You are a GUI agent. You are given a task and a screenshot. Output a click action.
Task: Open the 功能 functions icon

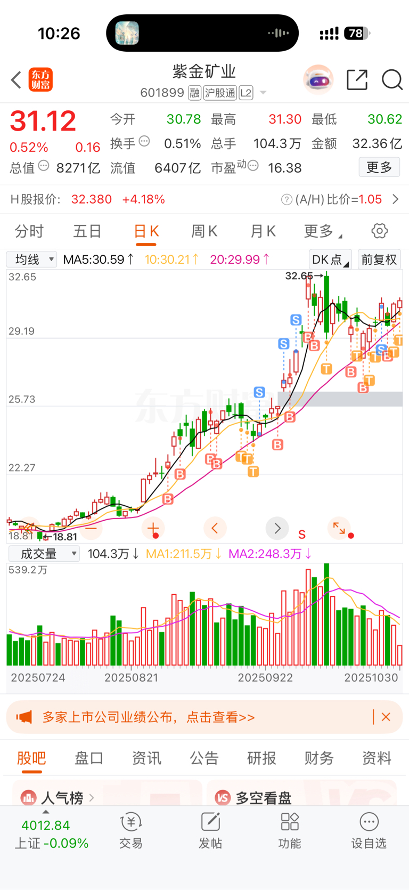tap(290, 822)
